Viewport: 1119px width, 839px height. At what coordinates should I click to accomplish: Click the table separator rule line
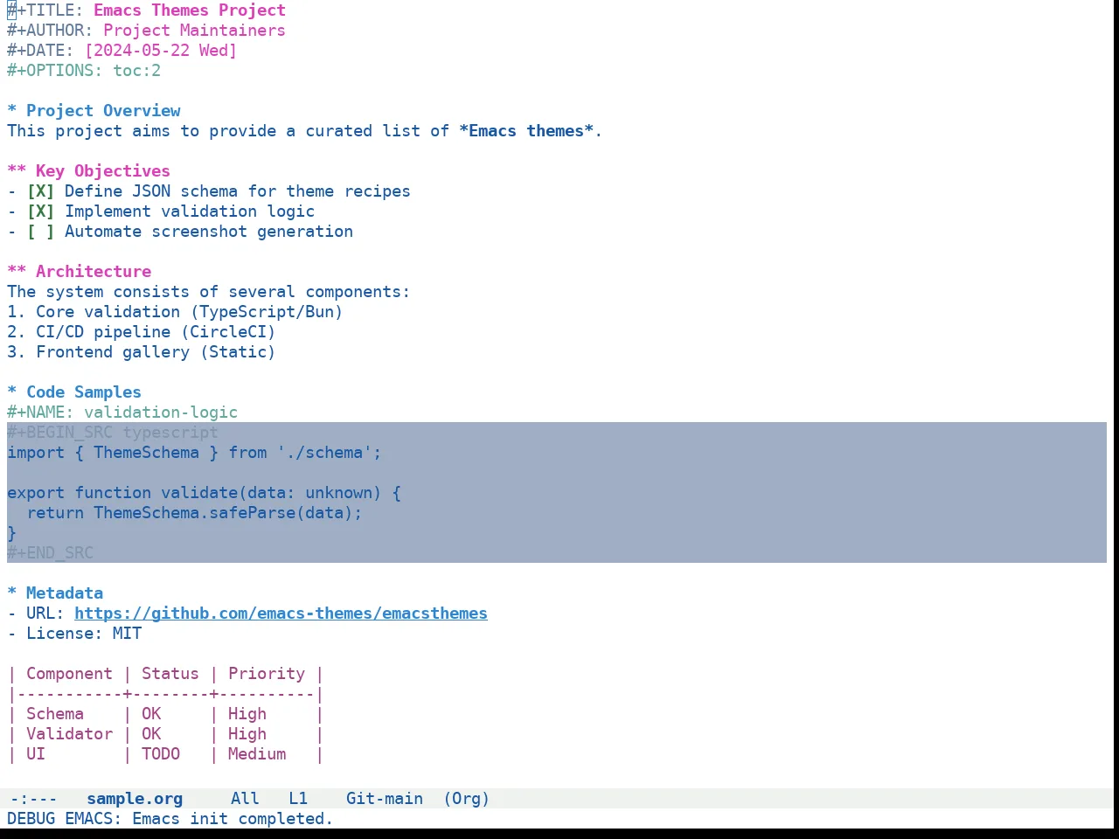[165, 694]
